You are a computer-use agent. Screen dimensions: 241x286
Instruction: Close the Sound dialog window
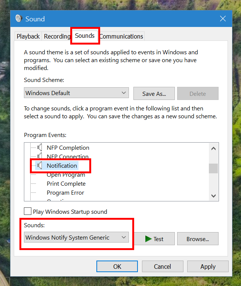[x=223, y=19]
